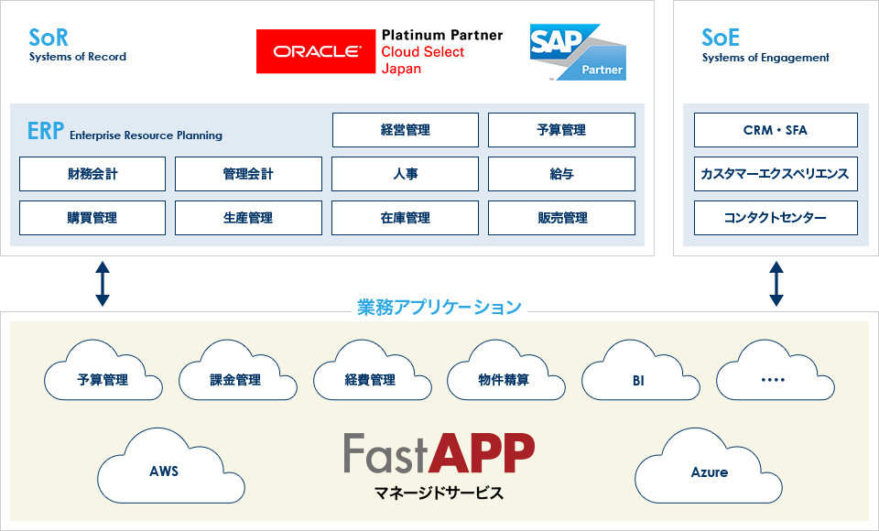Select the コンタクトセンター box
879x531 pixels.
coord(776,218)
